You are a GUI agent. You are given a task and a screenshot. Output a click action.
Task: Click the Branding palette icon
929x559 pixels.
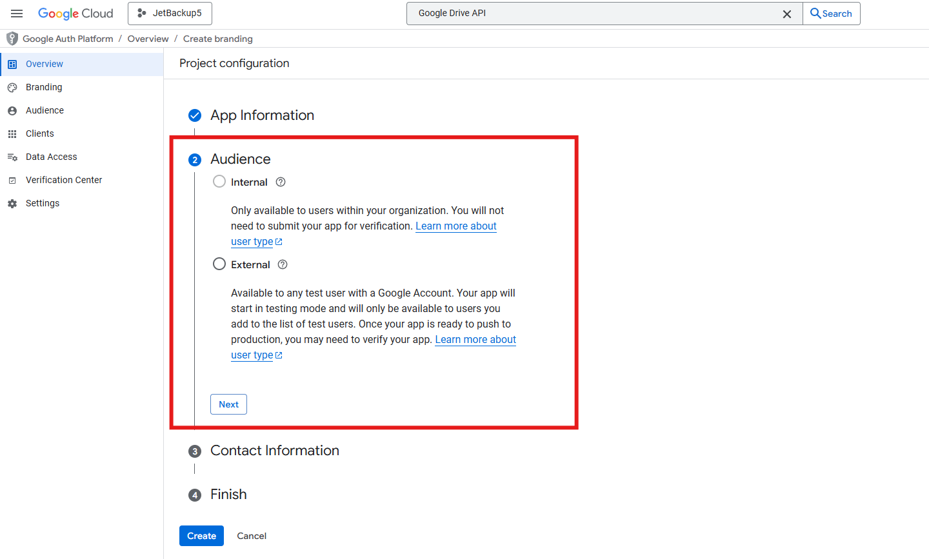point(12,88)
